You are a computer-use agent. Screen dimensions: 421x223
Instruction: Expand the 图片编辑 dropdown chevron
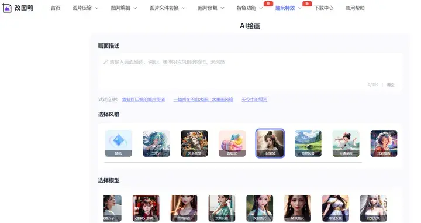[135, 8]
